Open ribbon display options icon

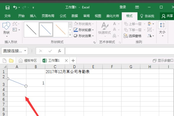(137, 7)
